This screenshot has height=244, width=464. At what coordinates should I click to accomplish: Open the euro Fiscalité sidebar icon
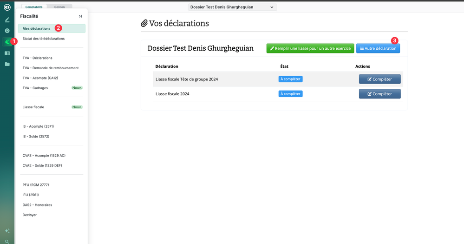7,42
